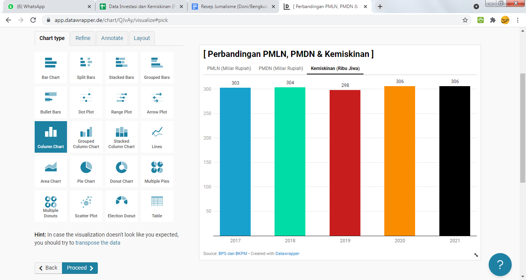The height and width of the screenshot is (280, 526).
Task: Select the Bar Chart type
Action: (51, 68)
